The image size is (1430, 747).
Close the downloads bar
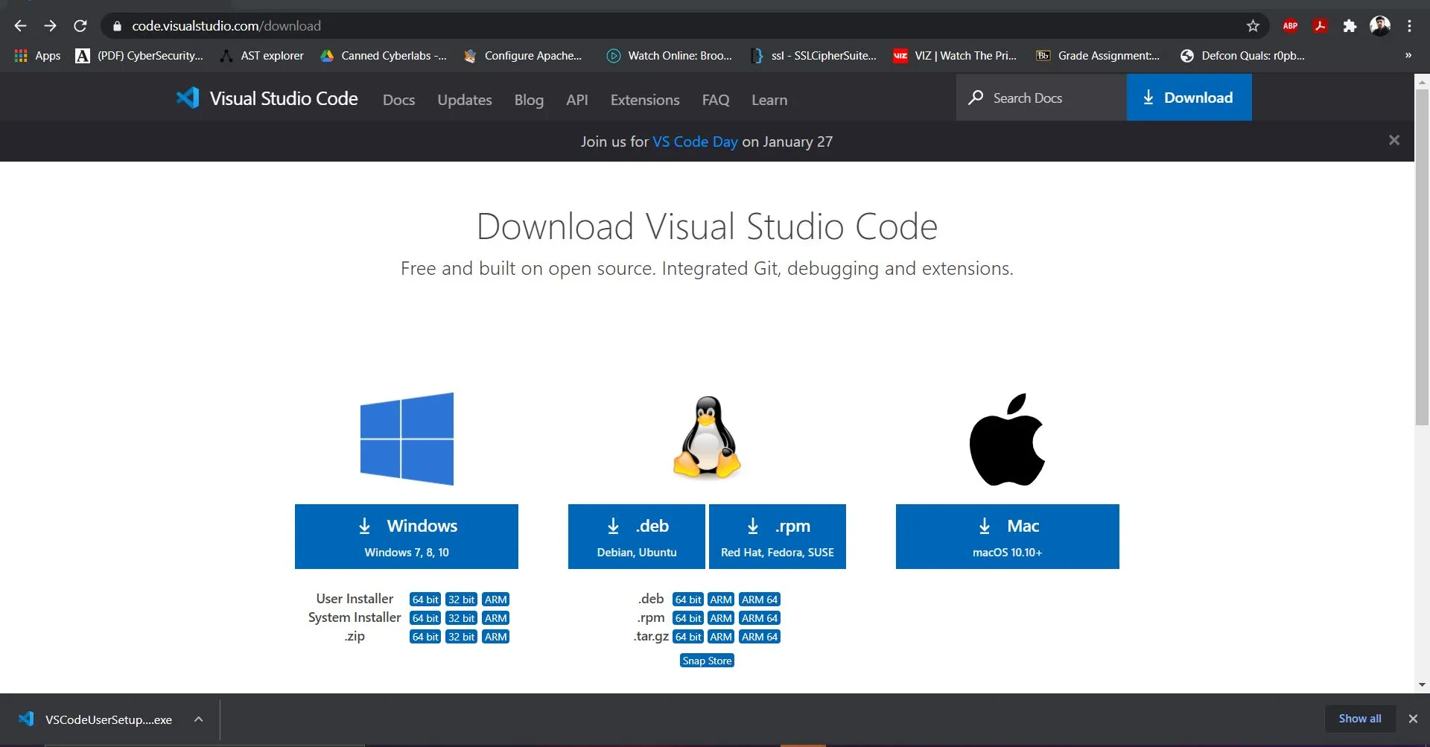(x=1413, y=719)
